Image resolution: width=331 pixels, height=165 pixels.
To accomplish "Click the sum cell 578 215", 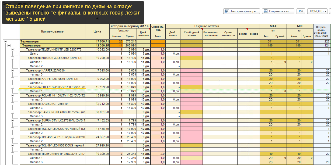I will click(x=130, y=42).
